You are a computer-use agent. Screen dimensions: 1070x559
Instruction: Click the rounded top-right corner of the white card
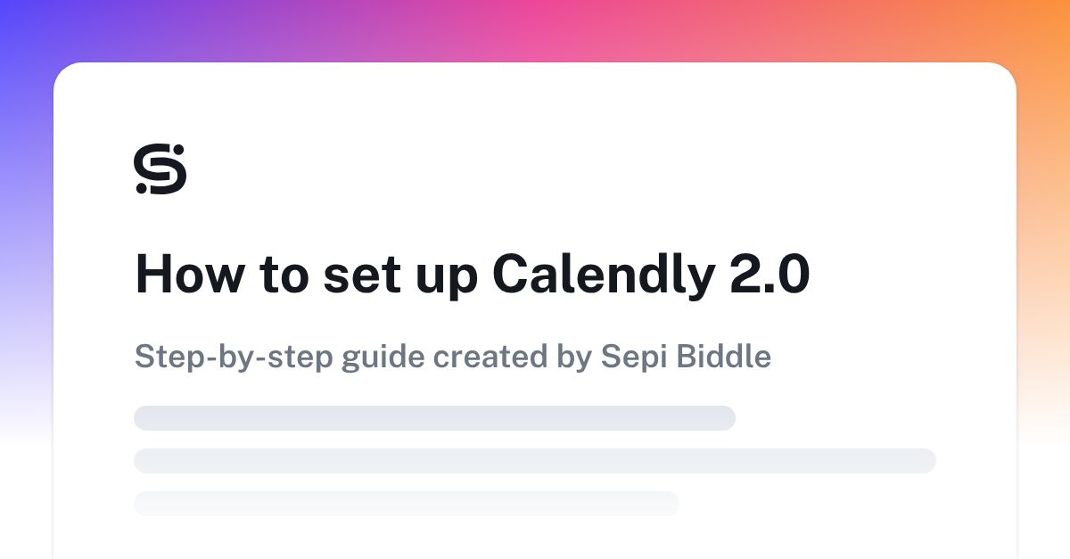(x=1004, y=75)
